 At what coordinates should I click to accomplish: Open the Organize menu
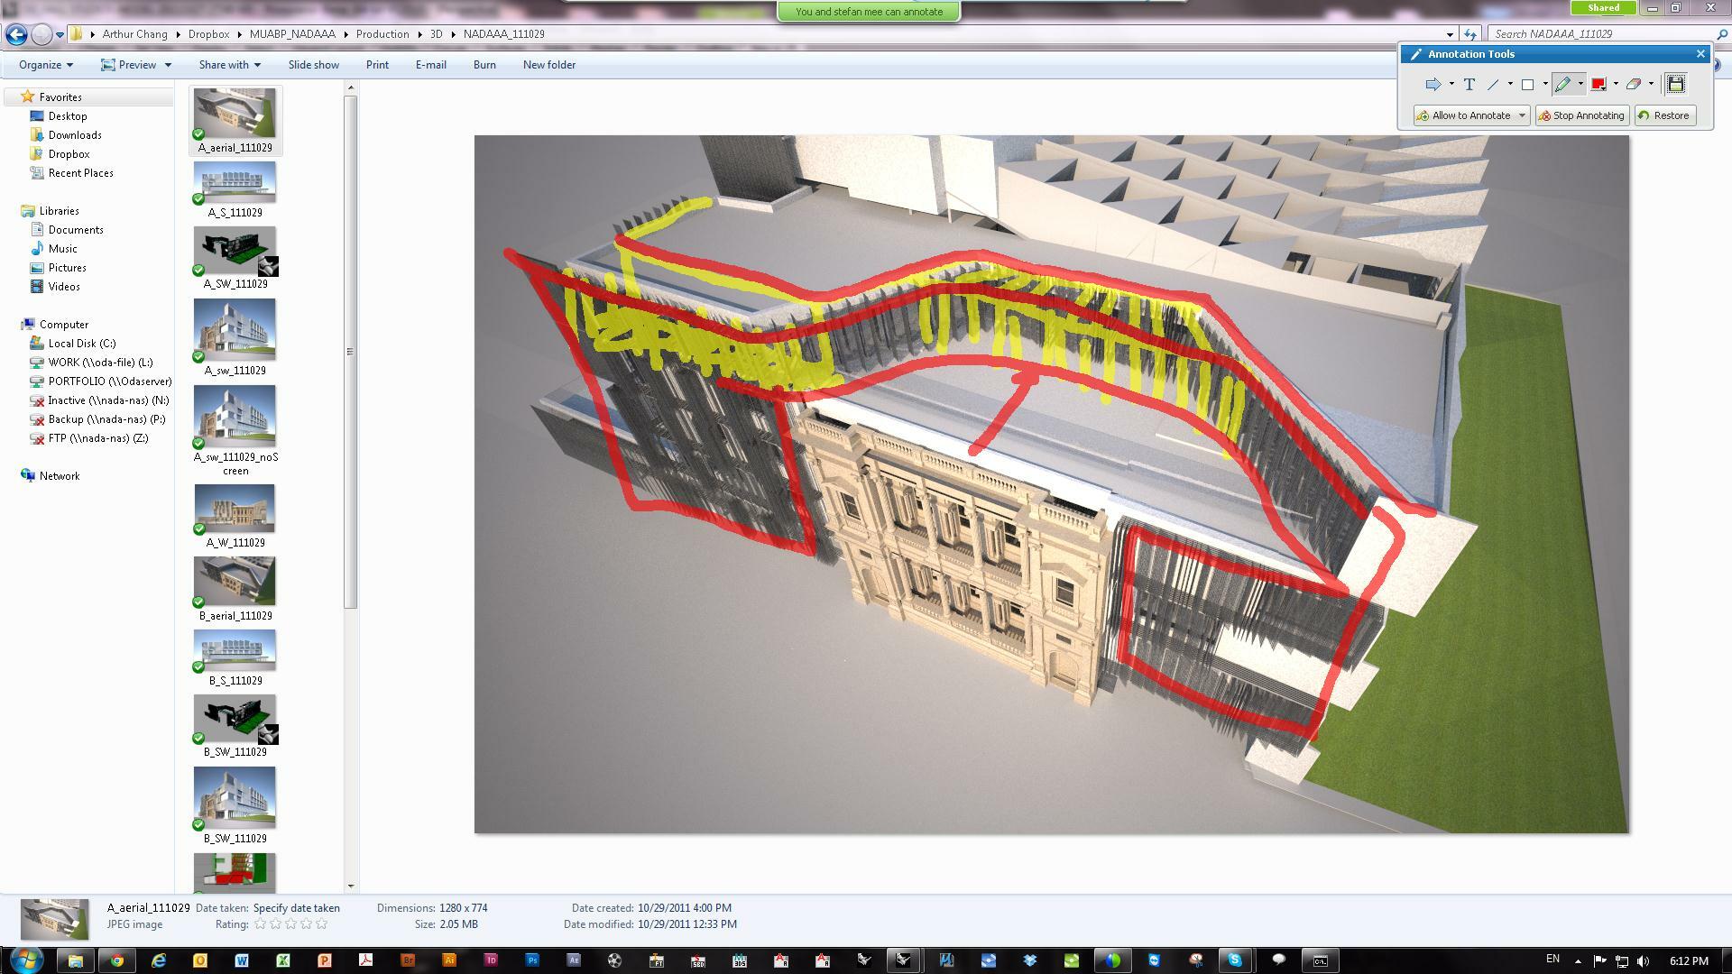tap(46, 65)
